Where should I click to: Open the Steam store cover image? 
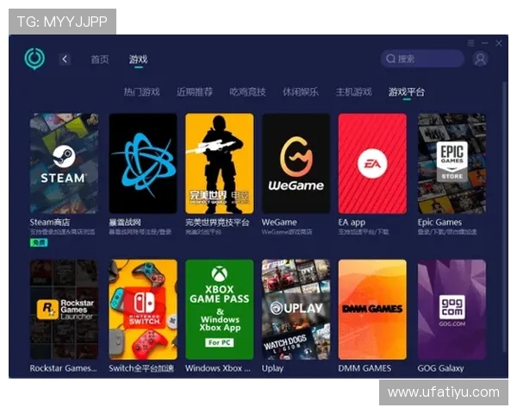tap(64, 163)
